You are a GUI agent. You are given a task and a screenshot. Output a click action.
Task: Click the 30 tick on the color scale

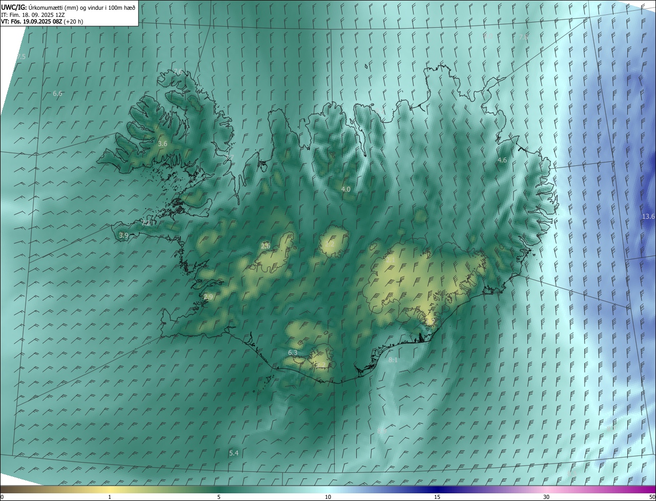pyautogui.click(x=546, y=497)
